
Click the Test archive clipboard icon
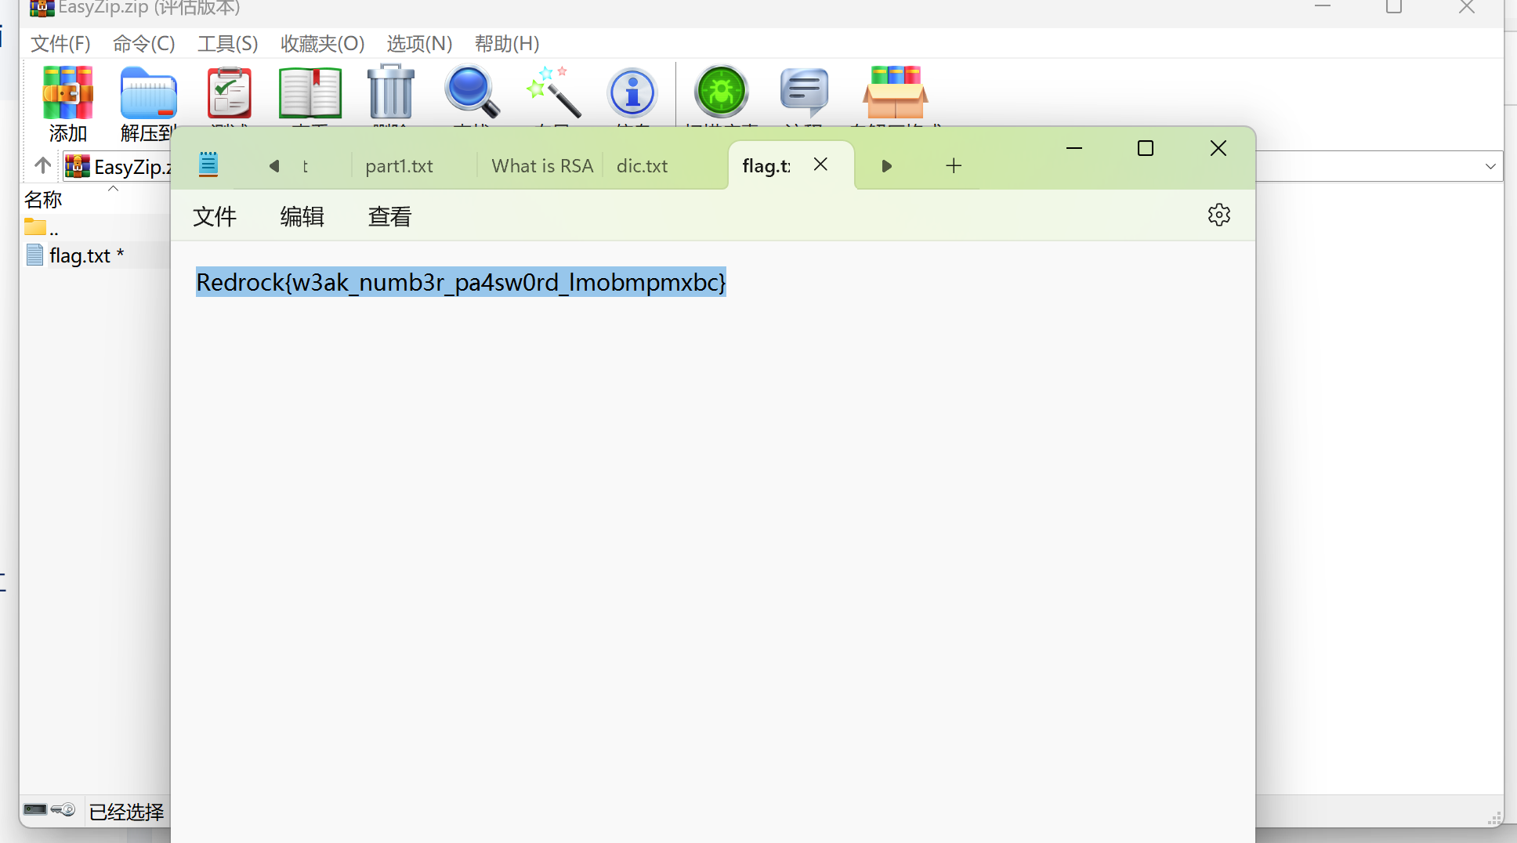click(229, 92)
